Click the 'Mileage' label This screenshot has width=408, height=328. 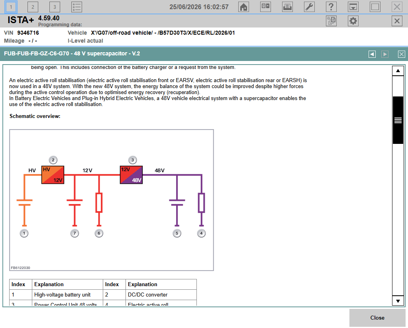[14, 41]
